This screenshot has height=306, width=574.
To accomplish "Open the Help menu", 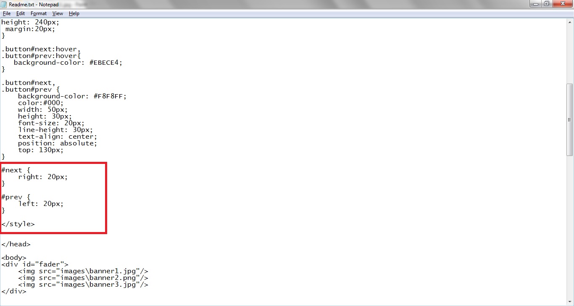I will pos(74,13).
